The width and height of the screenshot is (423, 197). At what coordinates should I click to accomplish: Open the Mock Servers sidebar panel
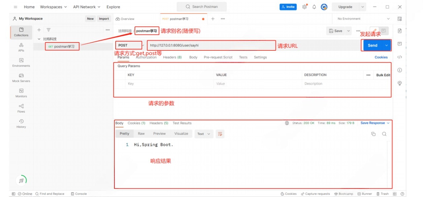pos(21,78)
